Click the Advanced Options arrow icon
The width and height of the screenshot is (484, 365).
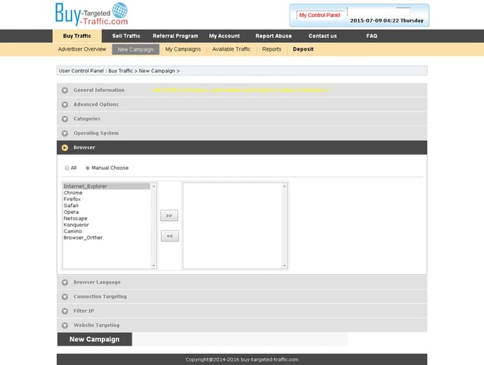click(65, 105)
